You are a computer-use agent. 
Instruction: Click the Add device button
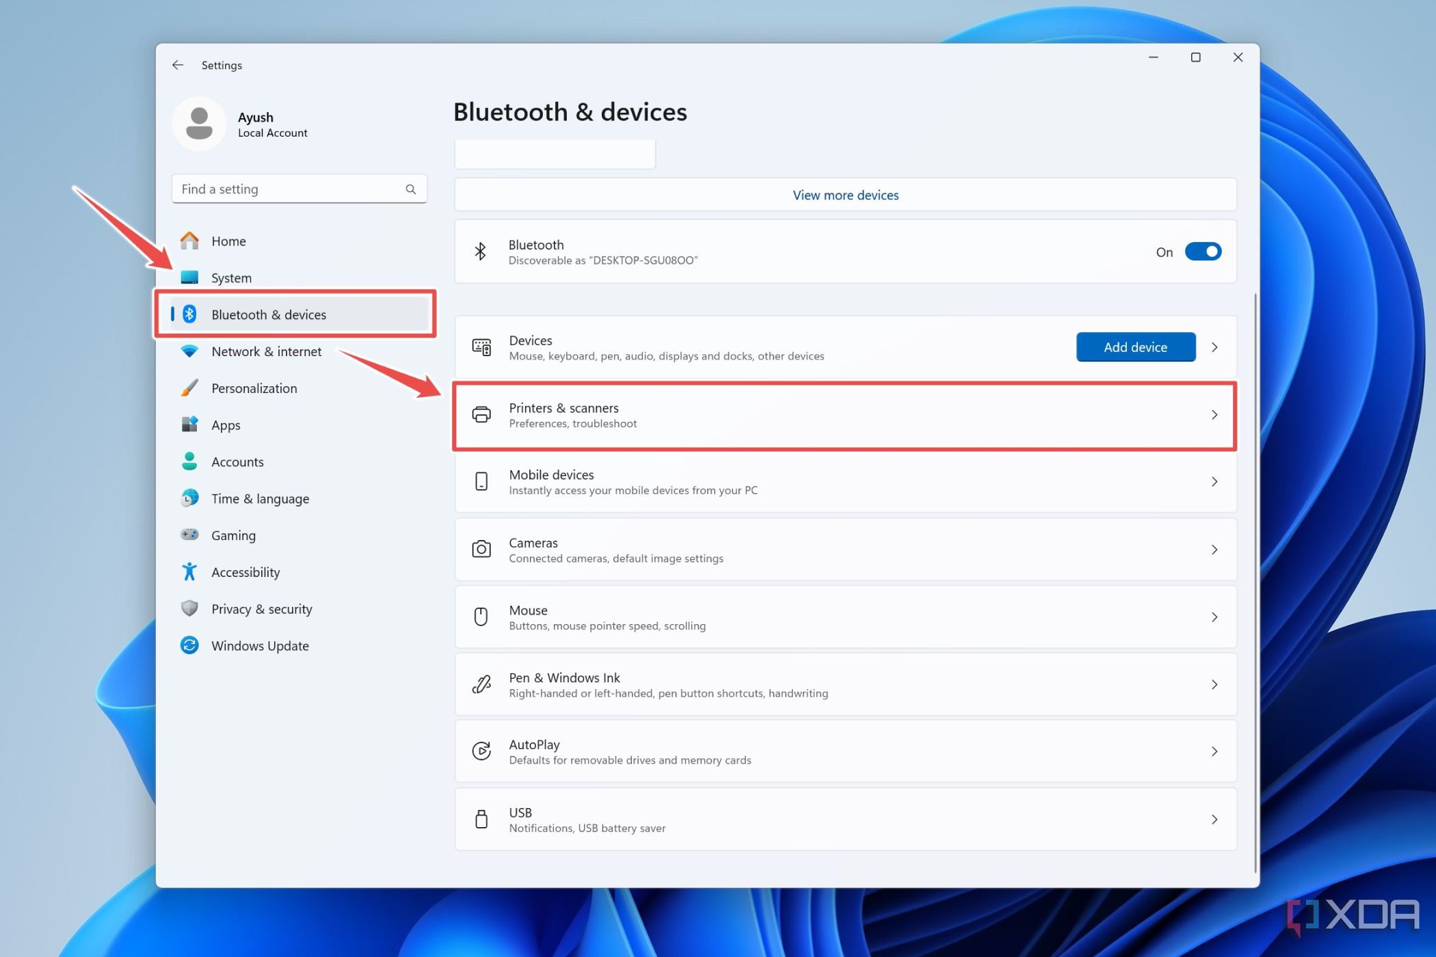point(1135,347)
